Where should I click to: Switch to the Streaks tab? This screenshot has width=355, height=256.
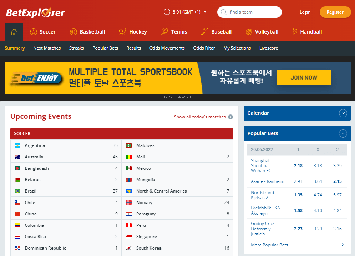tap(76, 48)
